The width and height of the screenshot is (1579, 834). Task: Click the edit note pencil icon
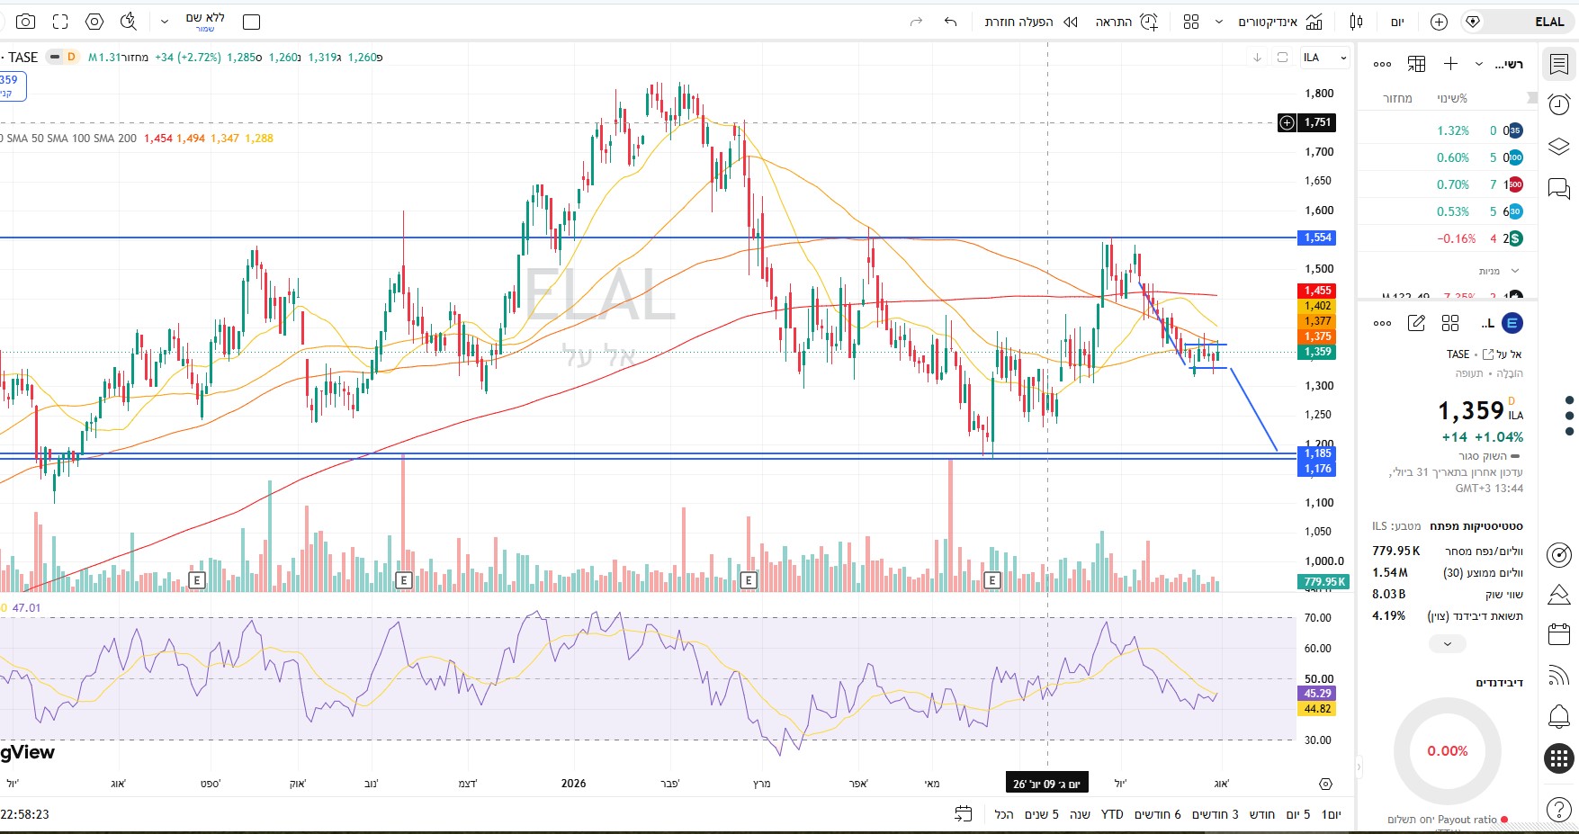pos(1416,323)
